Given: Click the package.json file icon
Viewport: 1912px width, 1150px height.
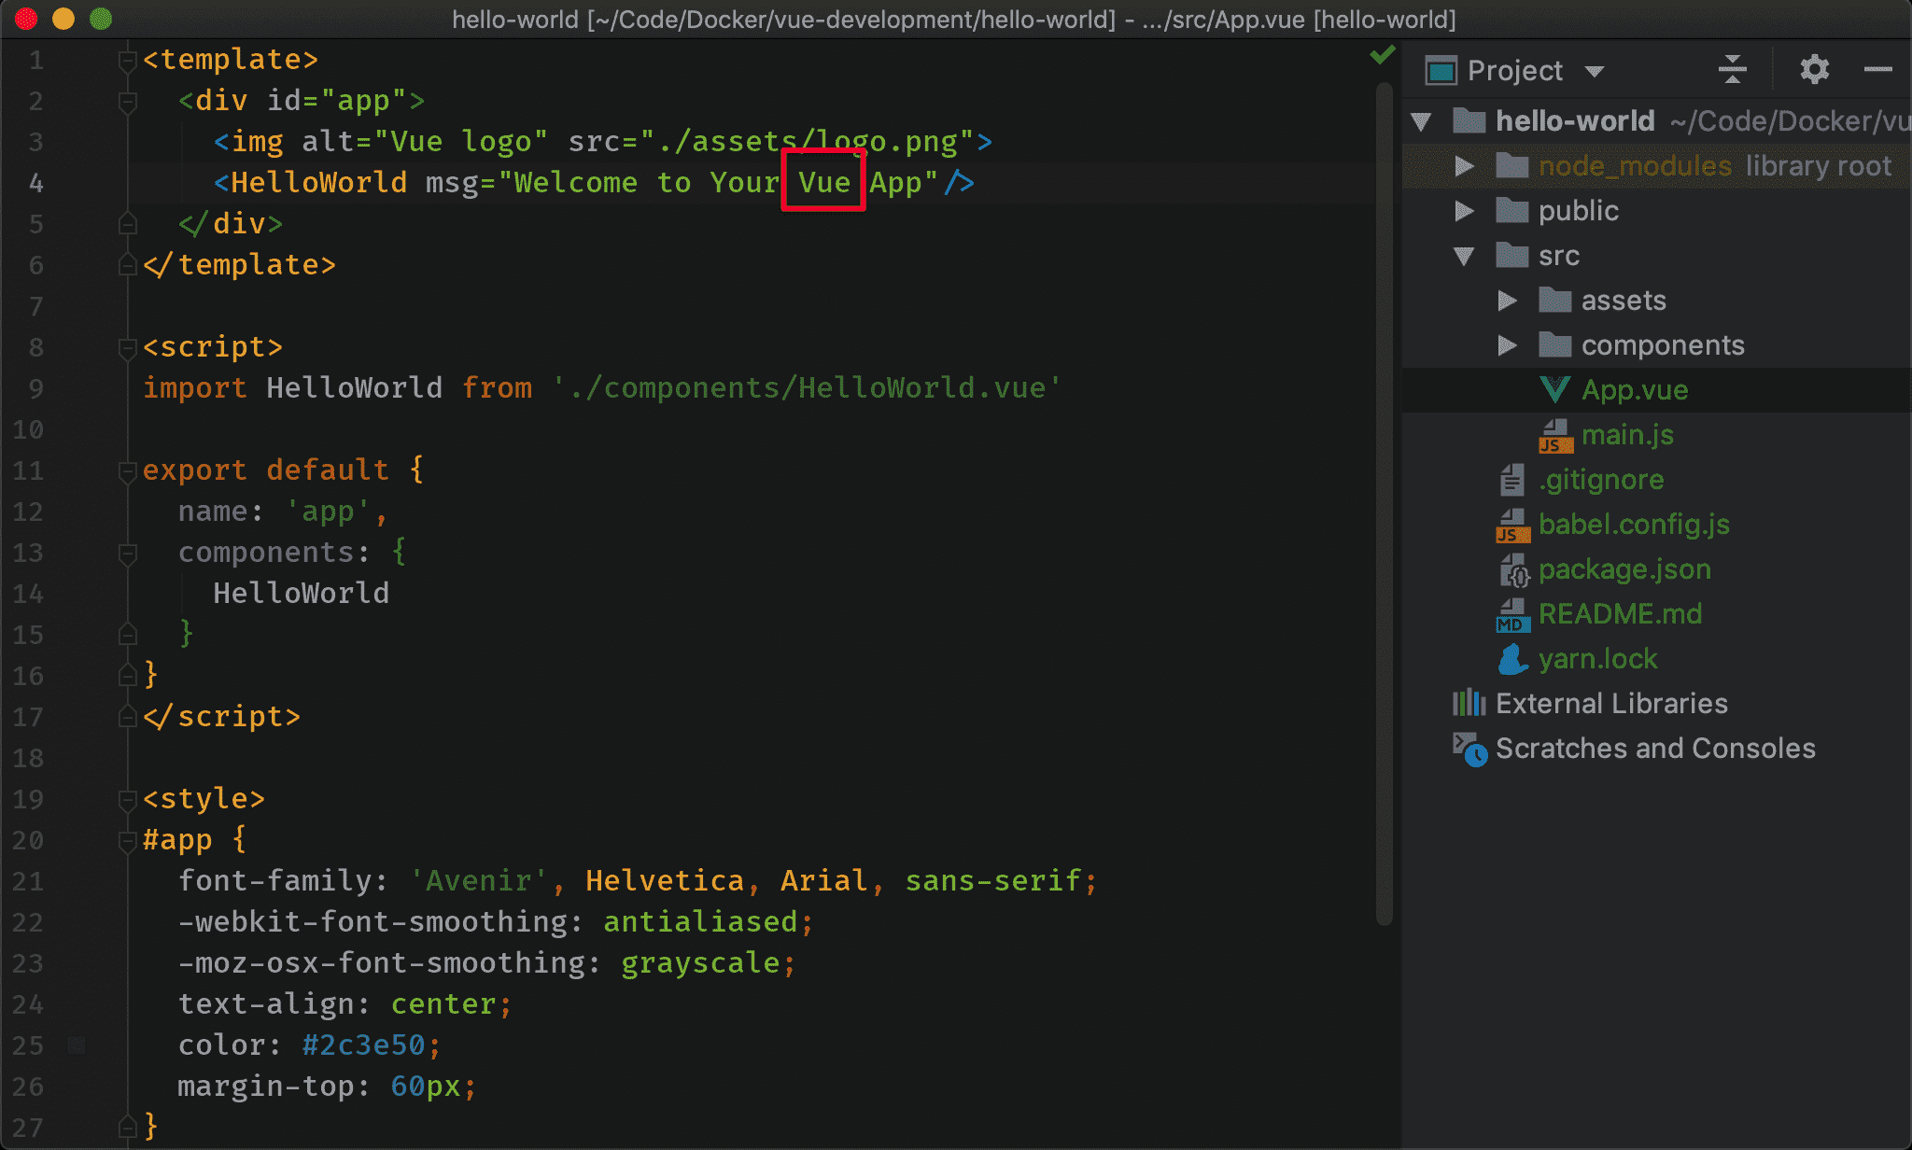Looking at the screenshot, I should tap(1513, 570).
